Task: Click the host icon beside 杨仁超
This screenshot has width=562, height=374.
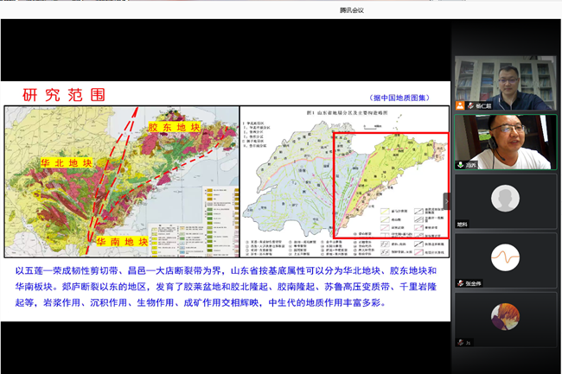Action: click(461, 106)
